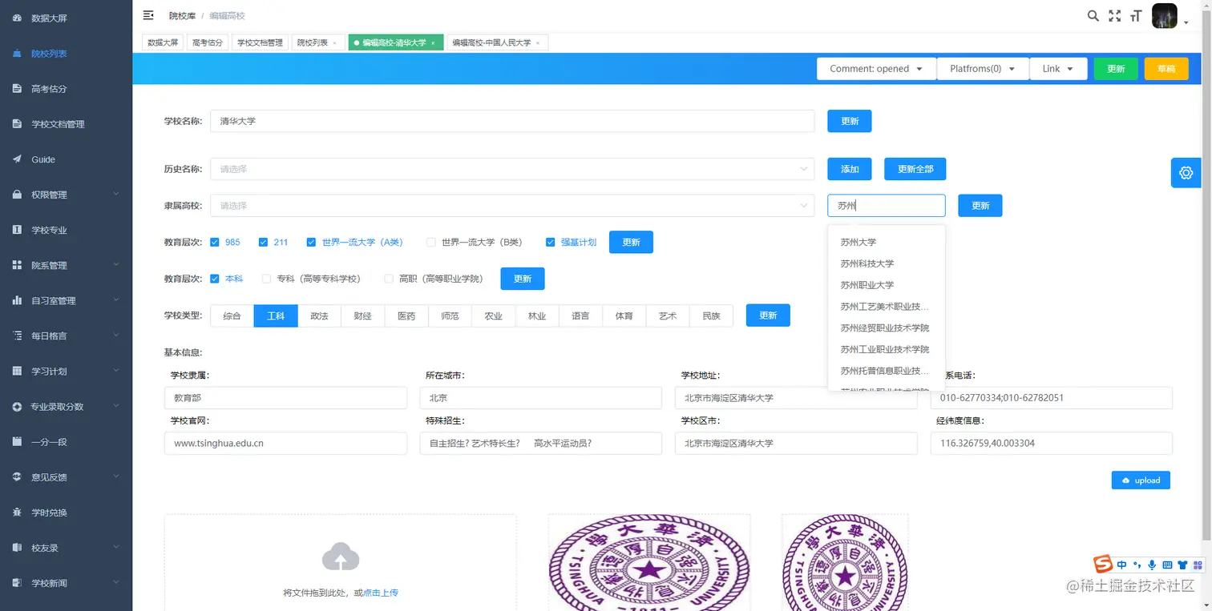Click the 学习计划 table icon
The width and height of the screenshot is (1212, 611).
(x=17, y=371)
